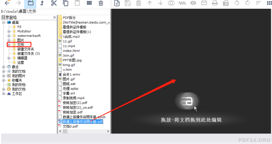Screen dimensions: 272x144
Task: Select the 11.gif file
Action: click(67, 41)
